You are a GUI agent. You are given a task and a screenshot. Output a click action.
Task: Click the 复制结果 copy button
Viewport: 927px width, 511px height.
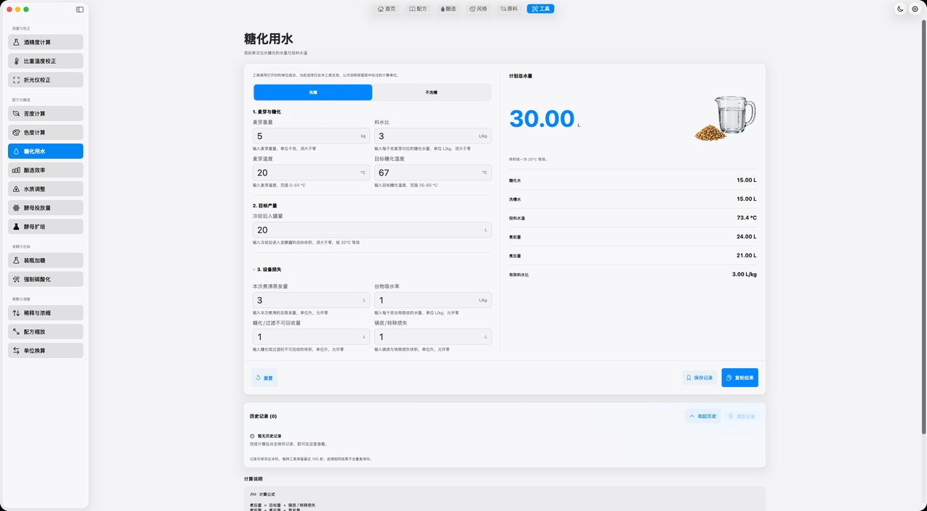pos(739,378)
